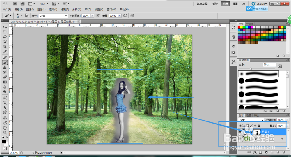Select the Lasso tool
291x157 pixels.
coord(5,37)
